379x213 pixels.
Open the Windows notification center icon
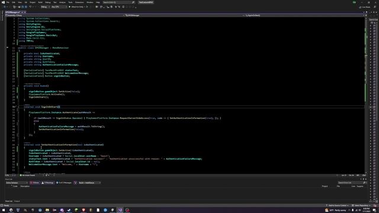[374, 210]
